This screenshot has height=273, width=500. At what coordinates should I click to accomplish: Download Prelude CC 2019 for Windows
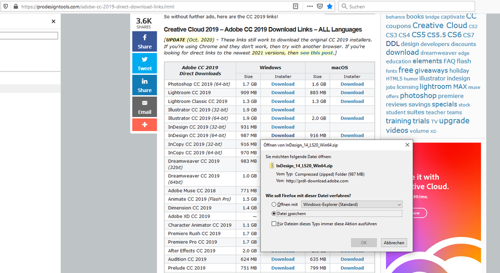pyautogui.click(x=283, y=268)
